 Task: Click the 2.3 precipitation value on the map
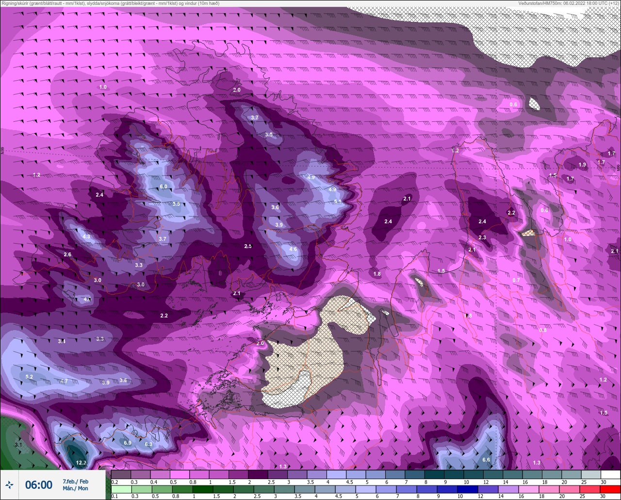[482, 237]
